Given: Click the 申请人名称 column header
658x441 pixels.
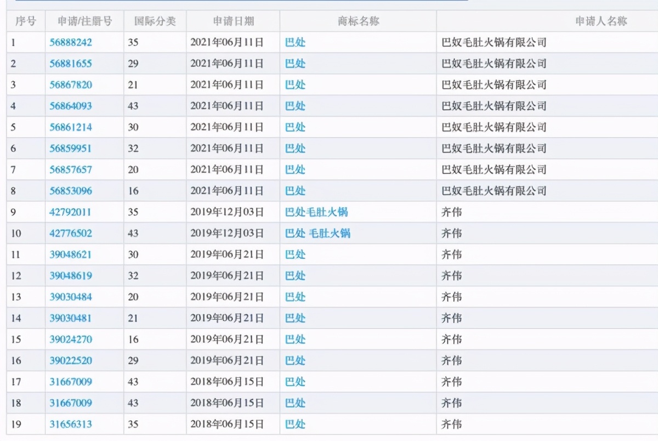Looking at the screenshot, I should point(602,21).
